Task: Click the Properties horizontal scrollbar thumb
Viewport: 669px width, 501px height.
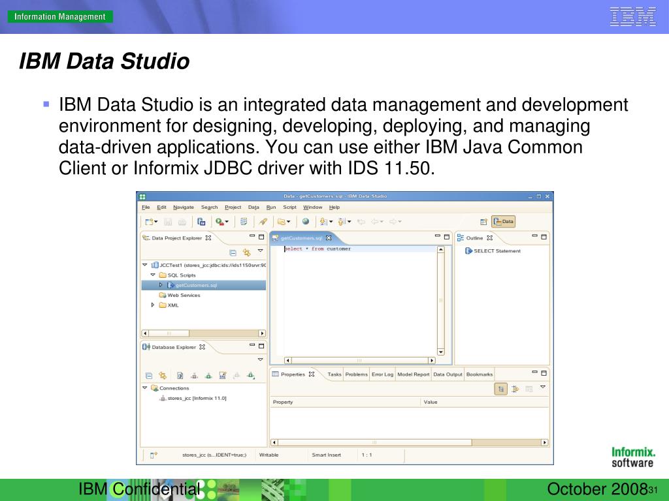Action: point(374,443)
